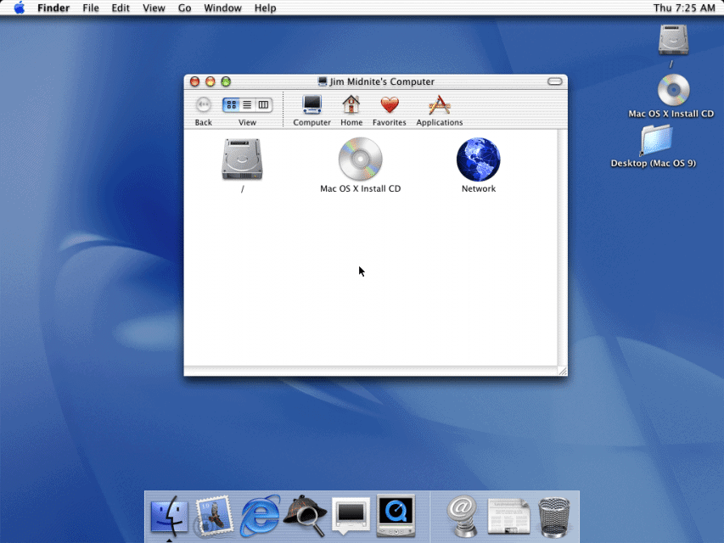Open Mac OS X Install CD in window
This screenshot has height=543, width=724.
tap(360, 160)
